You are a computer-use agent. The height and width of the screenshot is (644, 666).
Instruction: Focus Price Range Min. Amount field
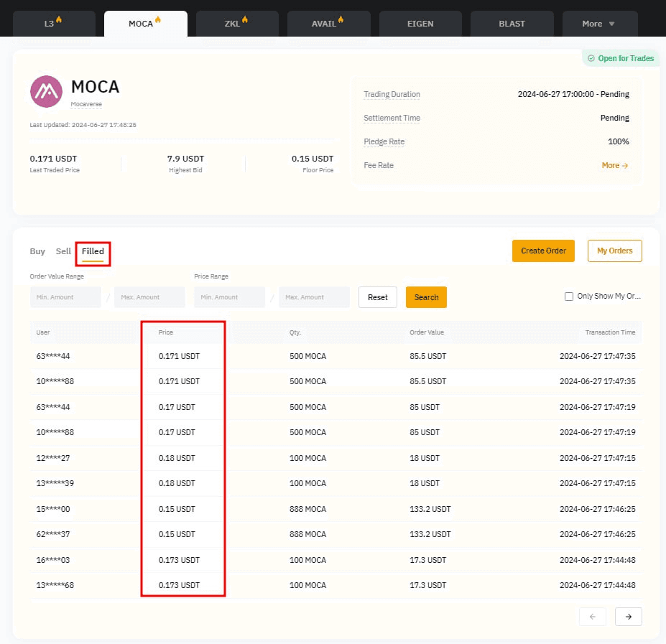pos(229,297)
